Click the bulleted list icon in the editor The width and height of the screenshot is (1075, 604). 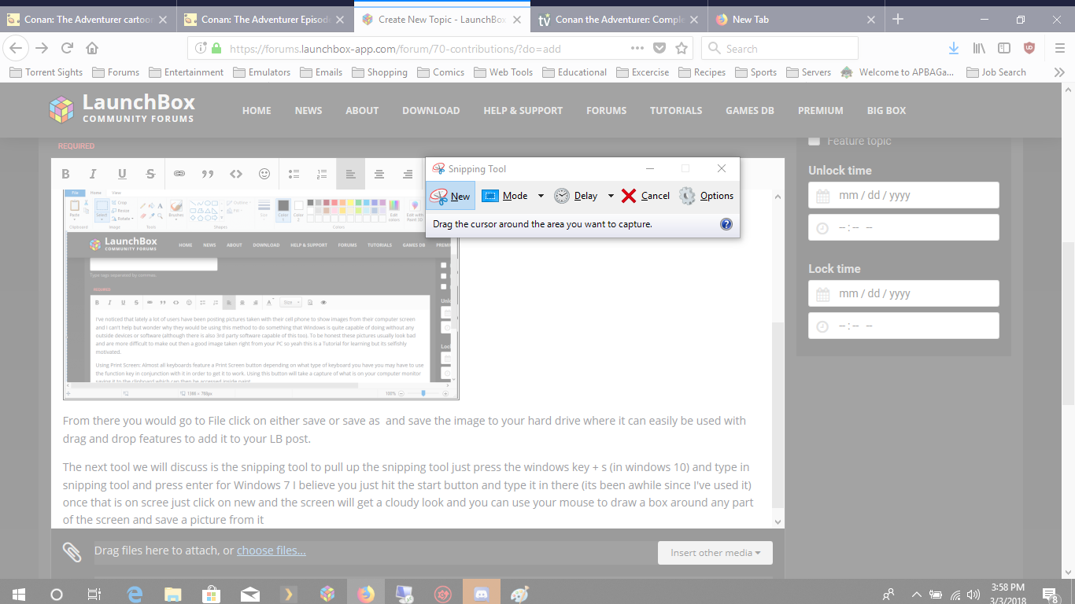point(294,174)
